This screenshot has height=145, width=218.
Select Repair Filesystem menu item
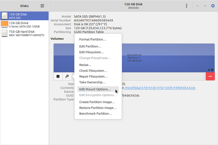point(93,76)
